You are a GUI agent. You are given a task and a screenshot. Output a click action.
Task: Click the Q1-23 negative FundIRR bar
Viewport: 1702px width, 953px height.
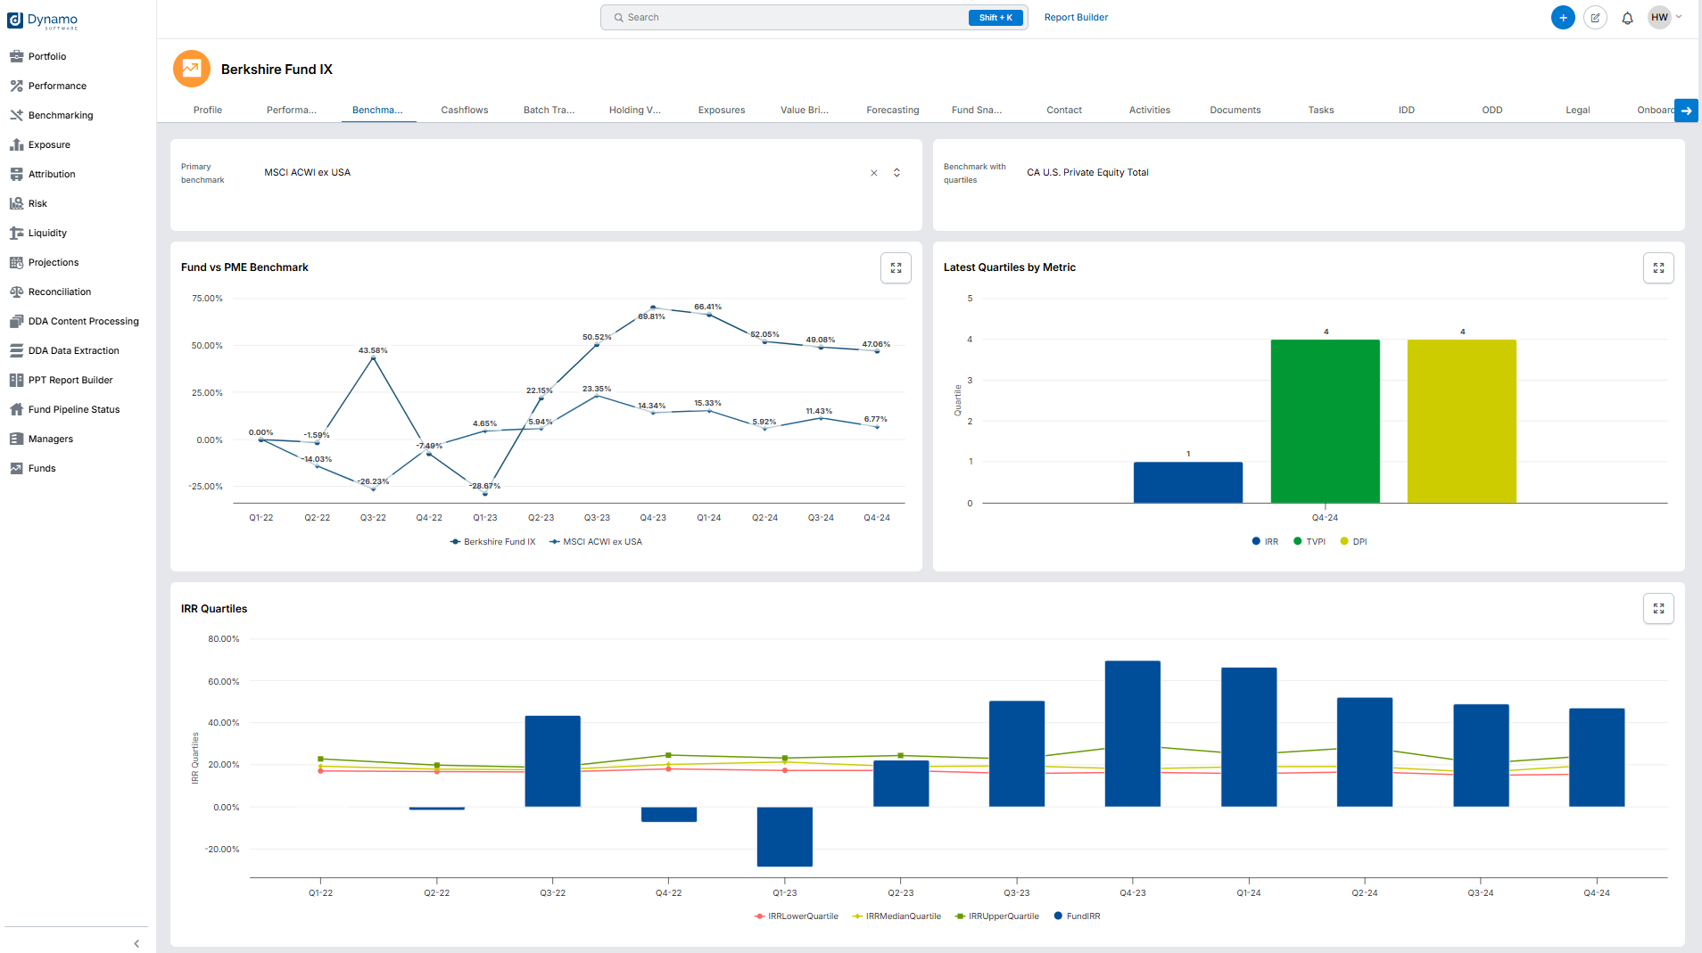pos(785,836)
